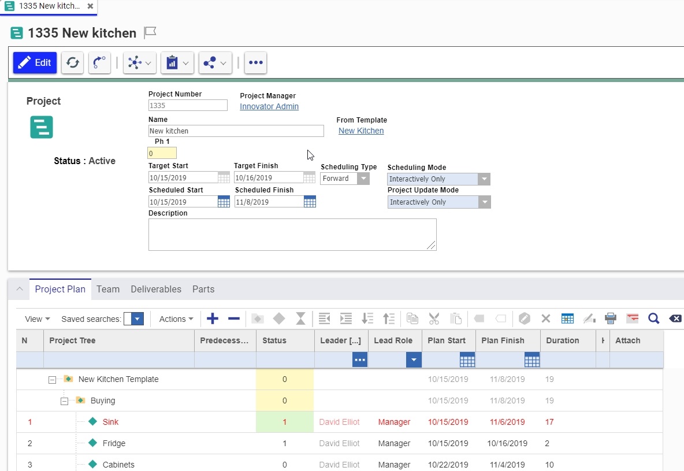Click the yellow Ph 1 value box
This screenshot has width=684, height=471.
click(162, 153)
